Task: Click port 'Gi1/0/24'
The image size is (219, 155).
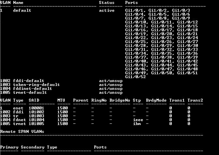Action: (187, 38)
